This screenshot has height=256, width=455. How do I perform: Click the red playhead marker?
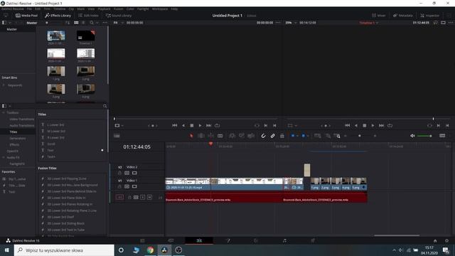[x=210, y=144]
